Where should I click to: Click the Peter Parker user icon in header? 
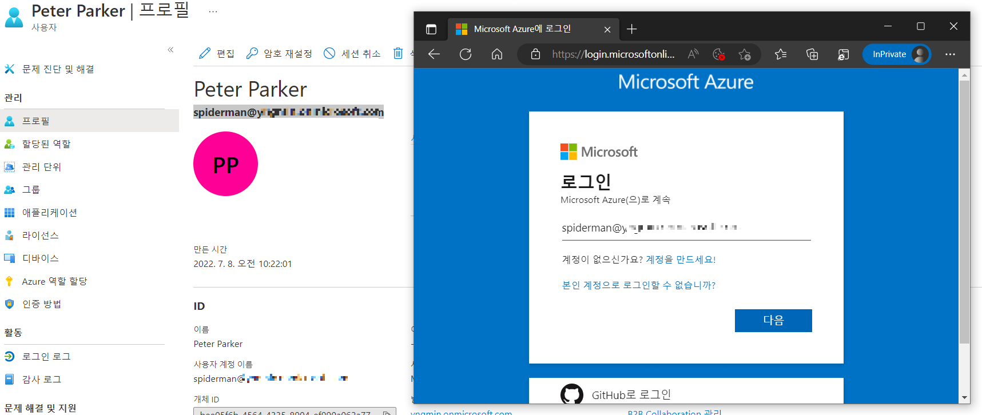tap(14, 17)
